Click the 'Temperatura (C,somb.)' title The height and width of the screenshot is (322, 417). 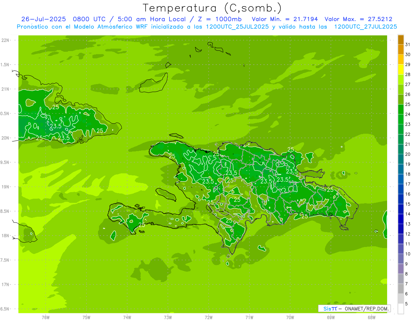[x=212, y=8]
